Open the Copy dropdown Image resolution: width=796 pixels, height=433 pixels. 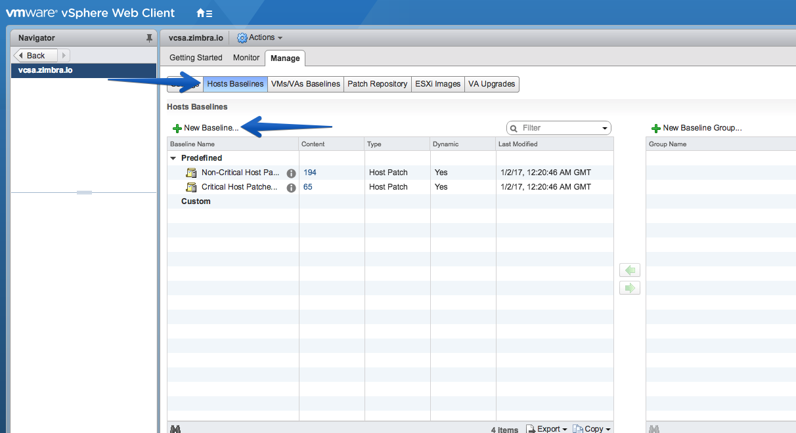click(x=592, y=428)
